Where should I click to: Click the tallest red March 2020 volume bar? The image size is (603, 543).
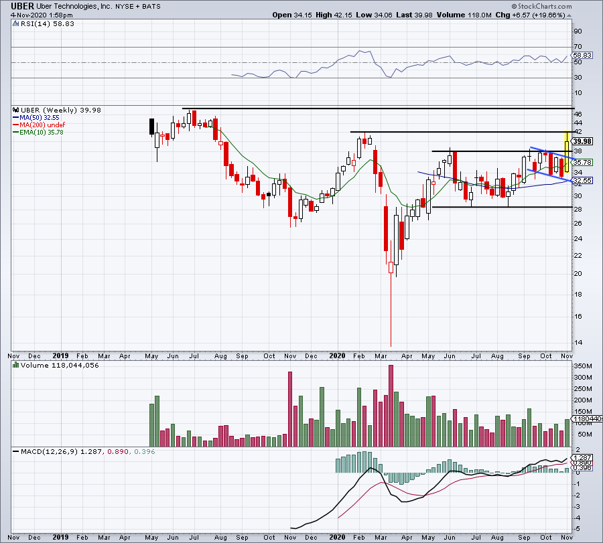coord(391,406)
